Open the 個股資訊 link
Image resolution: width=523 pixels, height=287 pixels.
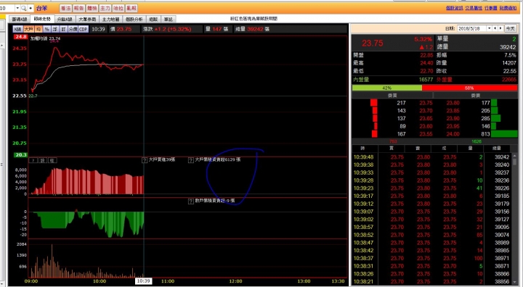[454, 8]
